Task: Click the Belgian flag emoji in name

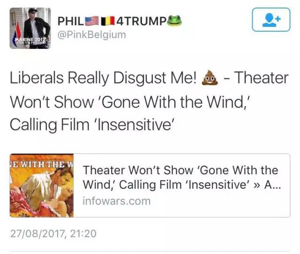Action: pyautogui.click(x=108, y=21)
